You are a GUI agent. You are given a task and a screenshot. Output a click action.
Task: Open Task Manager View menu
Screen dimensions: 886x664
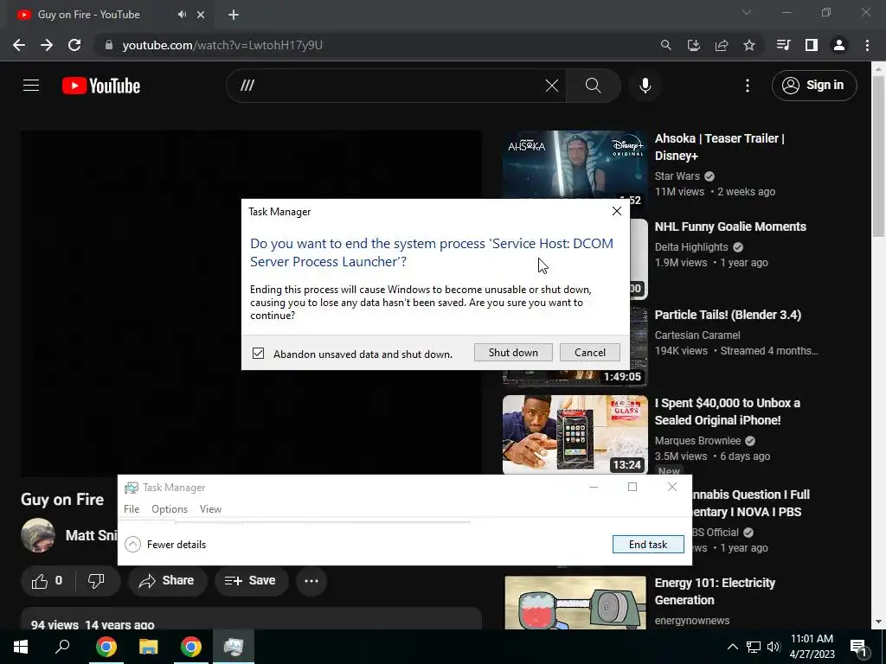[210, 509]
